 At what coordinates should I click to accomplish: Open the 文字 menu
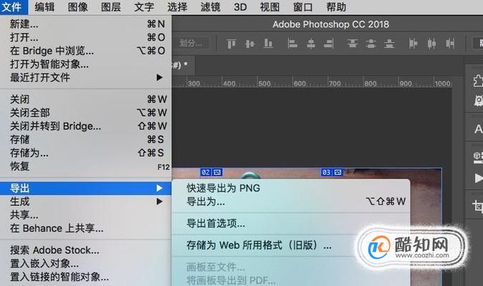(x=144, y=7)
